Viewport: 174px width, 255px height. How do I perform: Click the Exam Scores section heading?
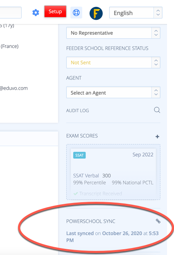pyautogui.click(x=82, y=136)
